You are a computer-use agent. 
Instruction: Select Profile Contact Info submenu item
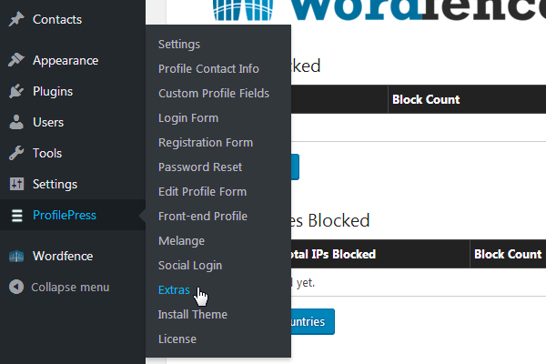click(x=208, y=68)
